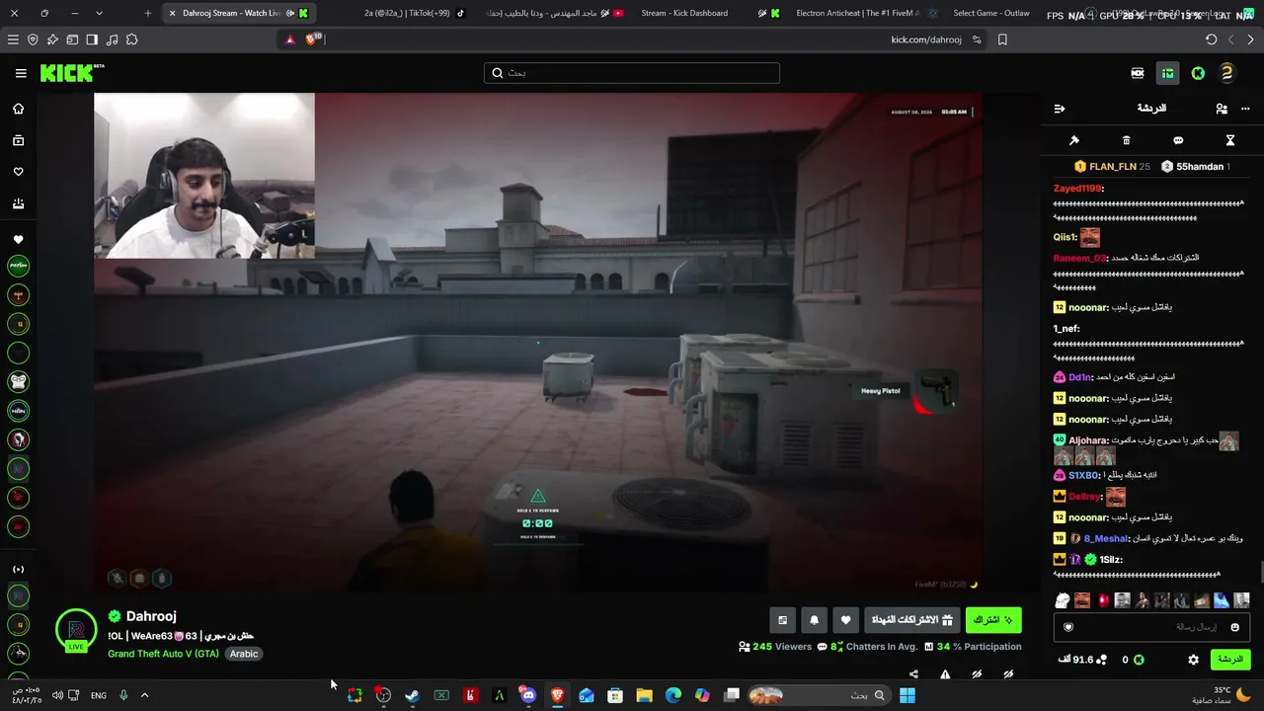The width and height of the screenshot is (1264, 711).
Task: Open Windows Start menu
Action: [907, 695]
